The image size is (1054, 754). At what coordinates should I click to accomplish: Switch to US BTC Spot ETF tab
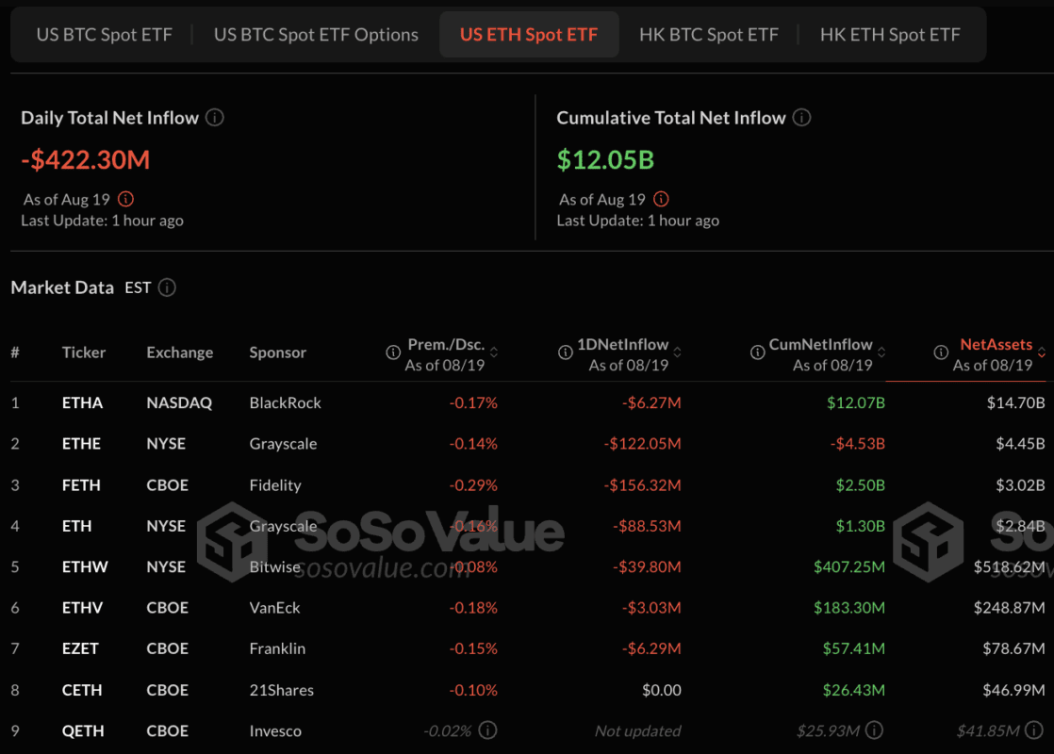point(105,34)
